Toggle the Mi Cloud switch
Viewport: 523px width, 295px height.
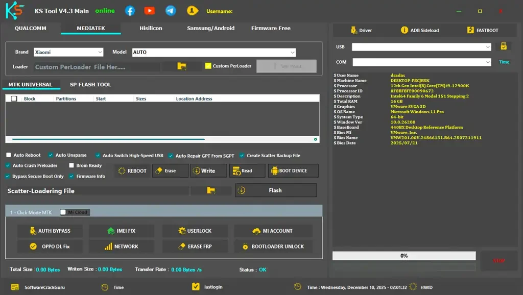coord(64,212)
